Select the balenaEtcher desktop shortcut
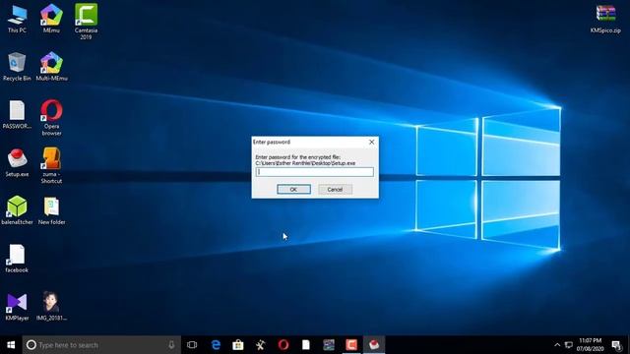This screenshot has height=354, width=630. [x=17, y=210]
